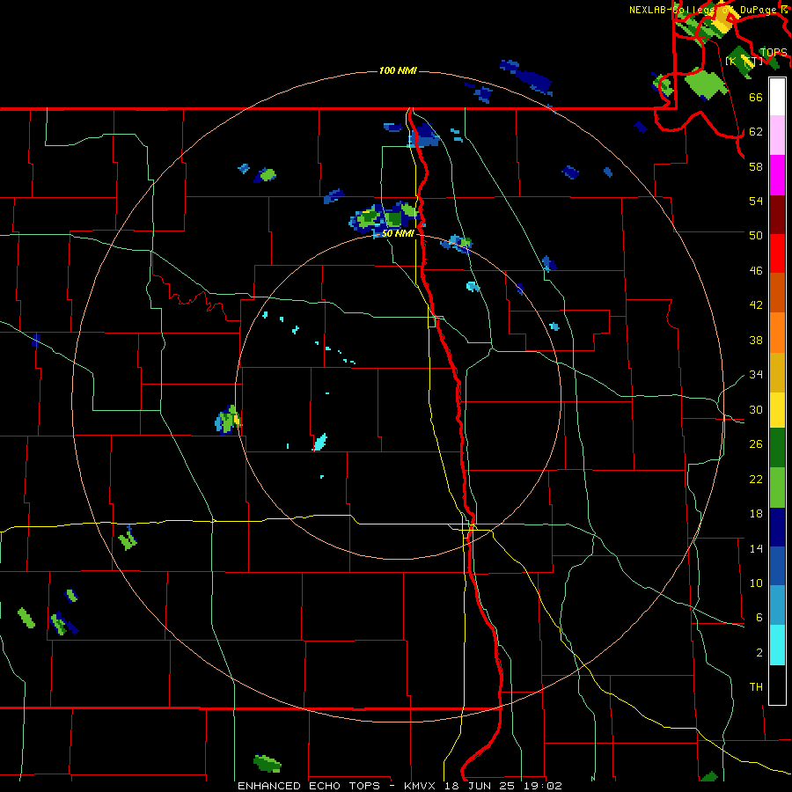Select the KMVX radar site identifier

(x=419, y=786)
